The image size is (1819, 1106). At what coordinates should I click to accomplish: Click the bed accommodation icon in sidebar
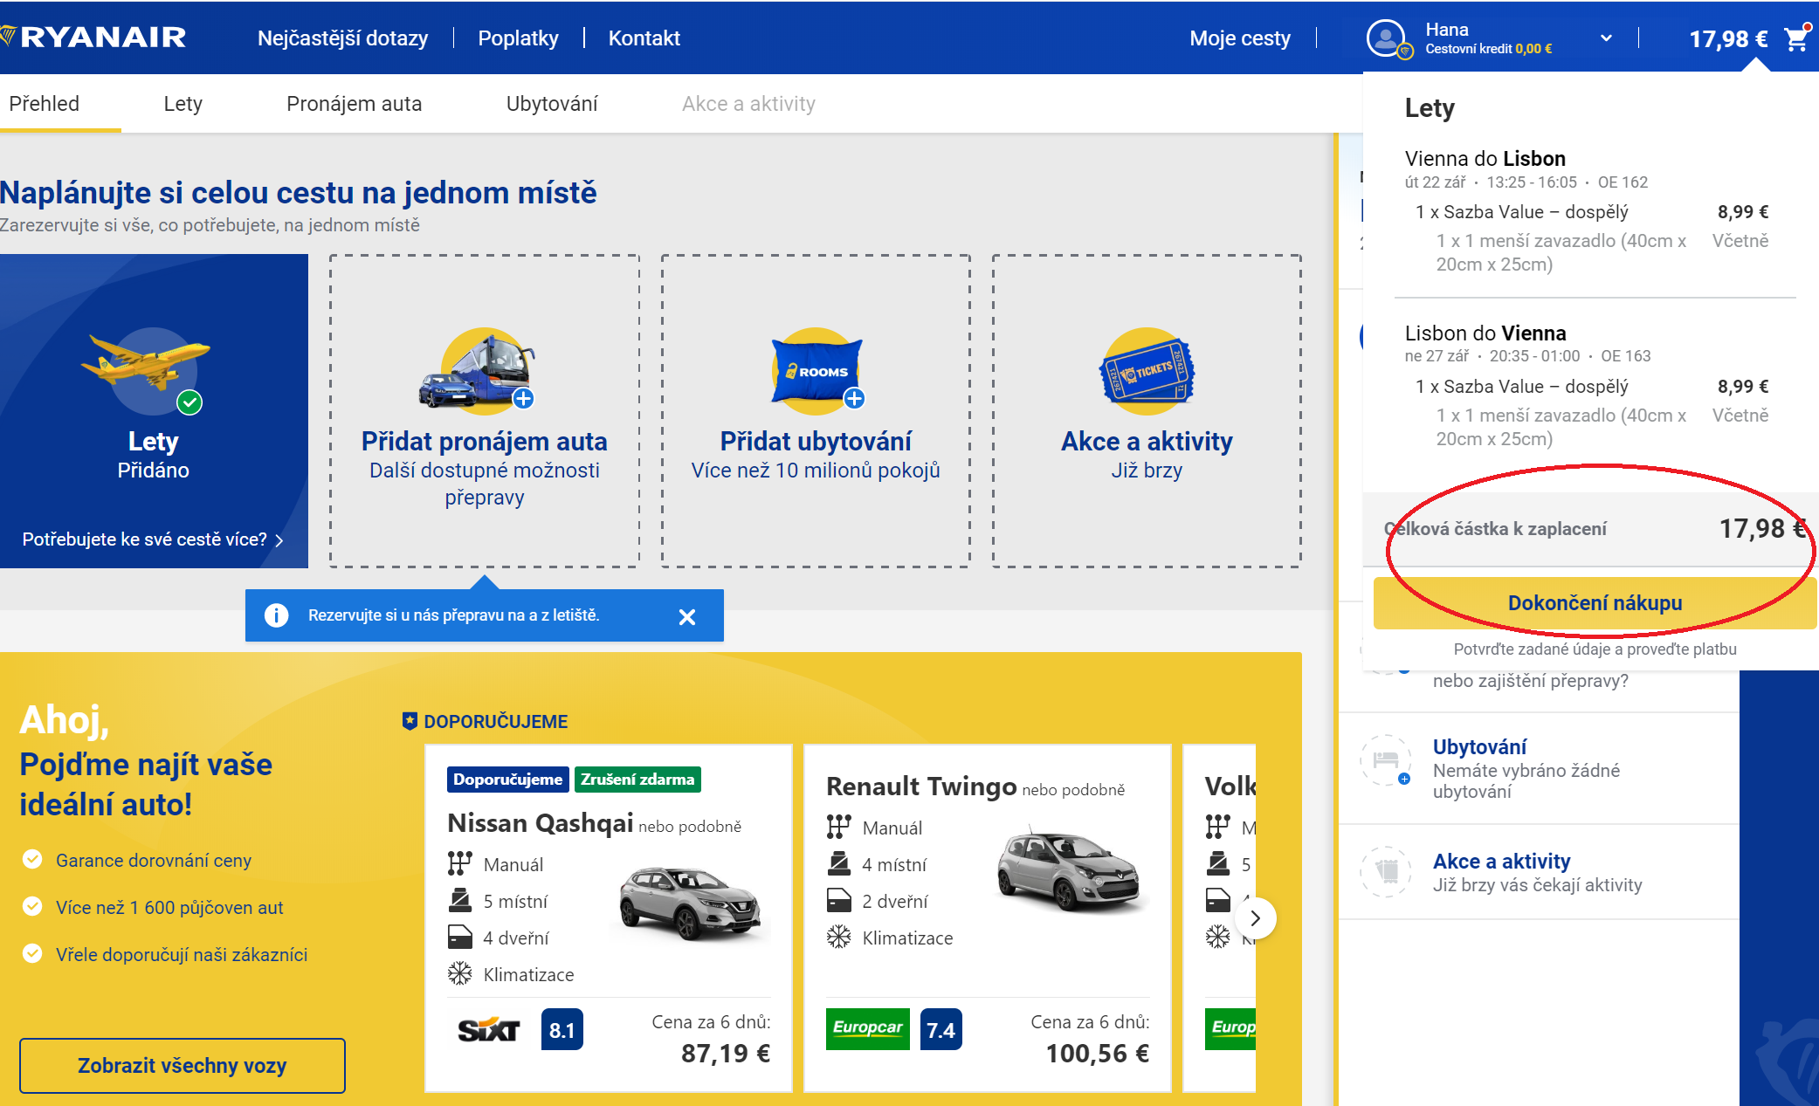tap(1386, 759)
